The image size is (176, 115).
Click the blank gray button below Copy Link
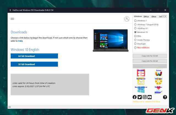click(150, 66)
